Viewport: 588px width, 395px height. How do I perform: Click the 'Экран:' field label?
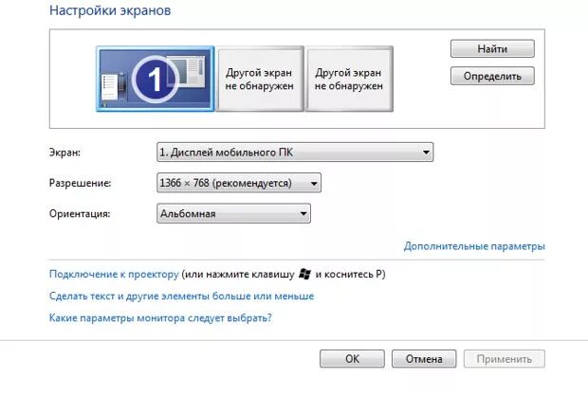click(x=64, y=153)
